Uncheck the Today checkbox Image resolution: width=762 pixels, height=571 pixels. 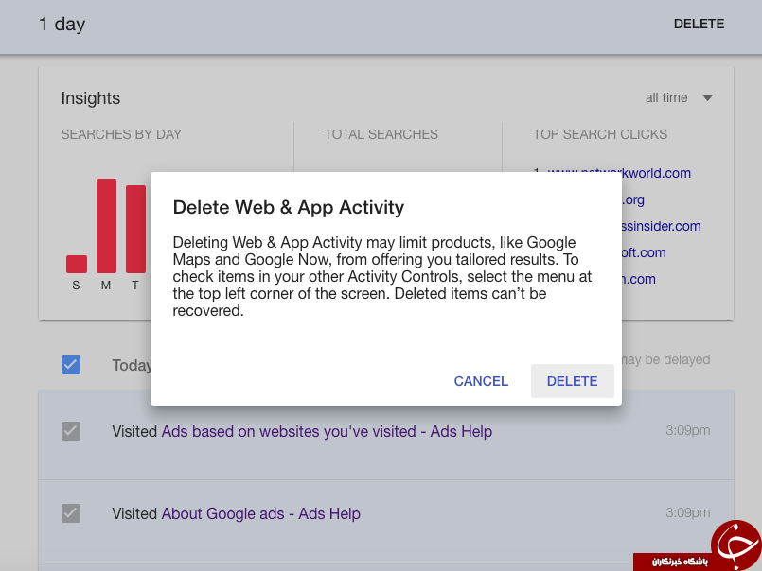[x=71, y=365]
